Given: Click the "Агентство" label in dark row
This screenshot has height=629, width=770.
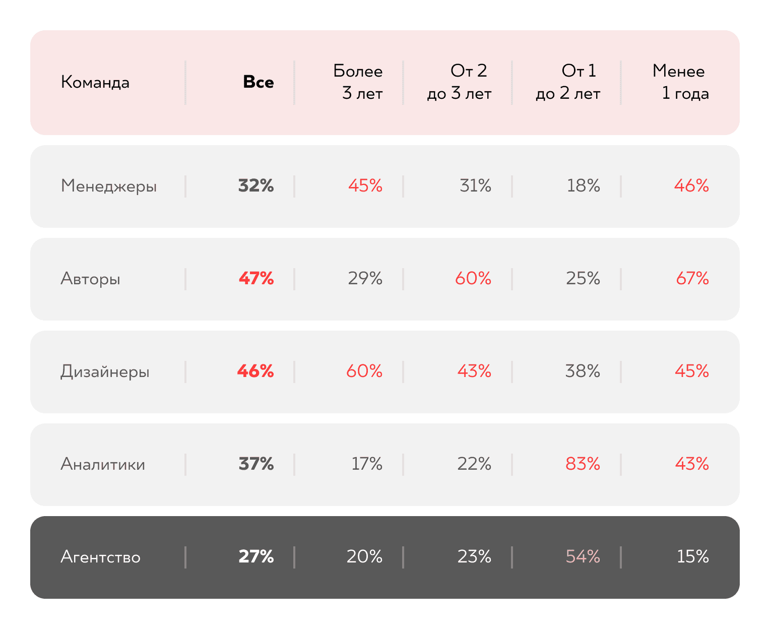Looking at the screenshot, I should (101, 557).
